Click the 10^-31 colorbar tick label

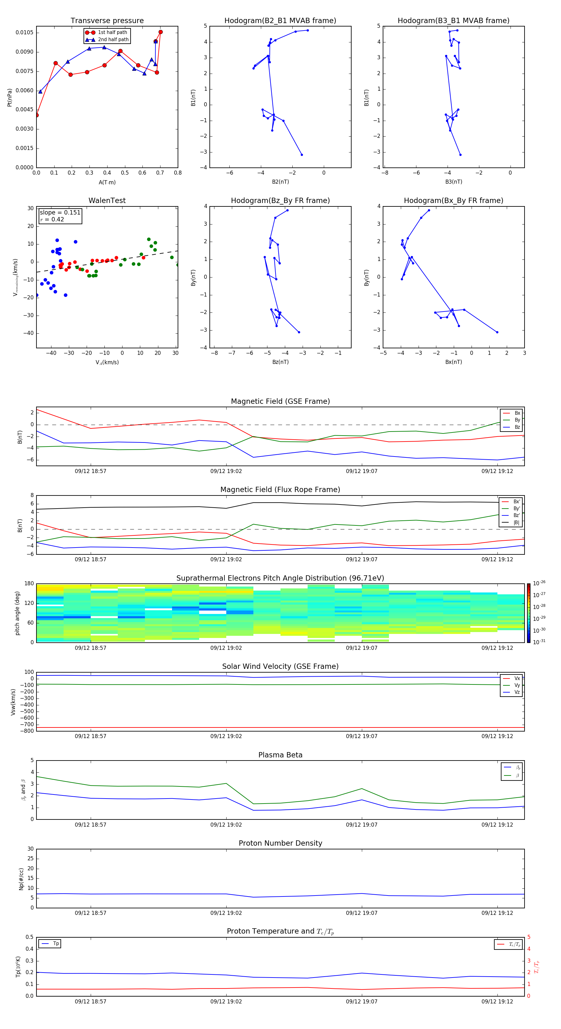click(x=539, y=642)
